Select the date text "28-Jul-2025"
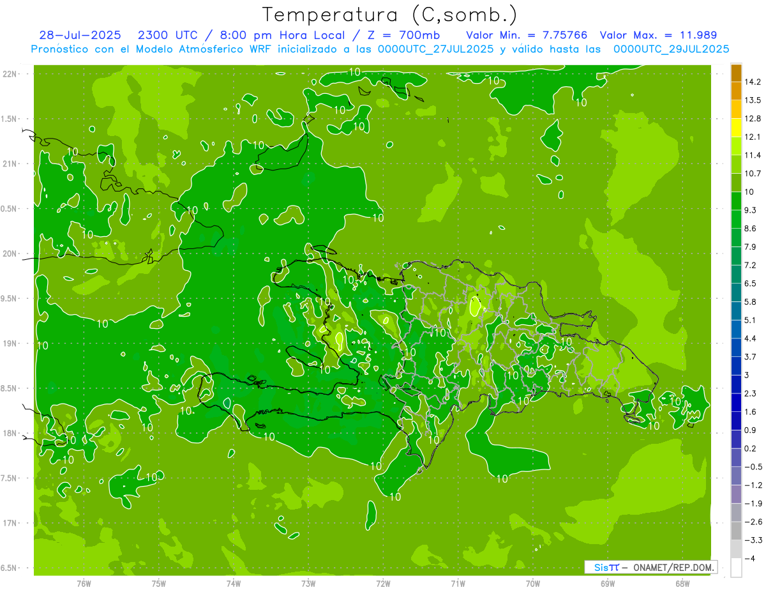 click(80, 35)
